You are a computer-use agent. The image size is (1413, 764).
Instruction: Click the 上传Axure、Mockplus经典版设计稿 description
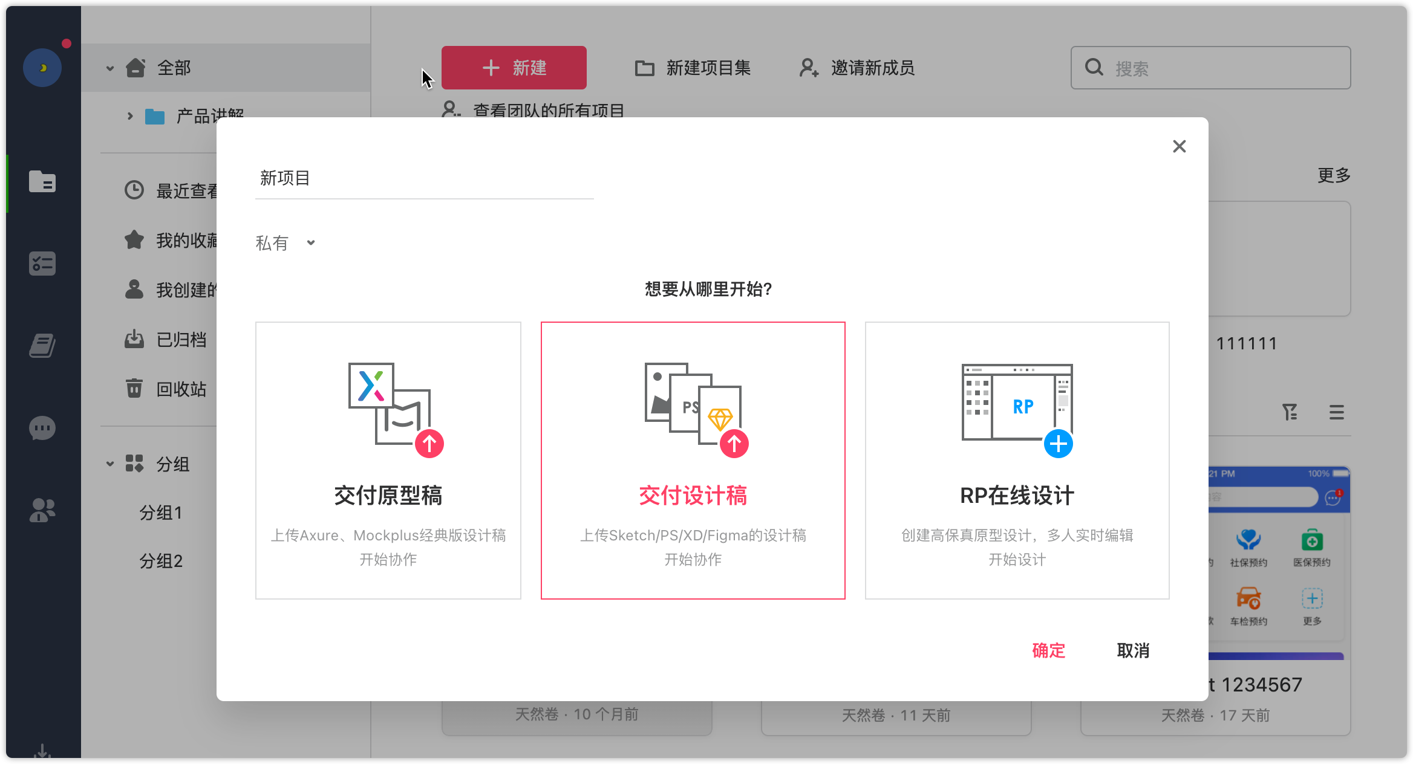pos(388,536)
